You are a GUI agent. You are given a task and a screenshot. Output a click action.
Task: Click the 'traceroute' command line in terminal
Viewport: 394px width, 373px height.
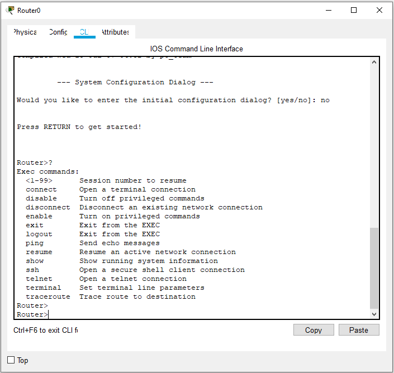tap(48, 297)
